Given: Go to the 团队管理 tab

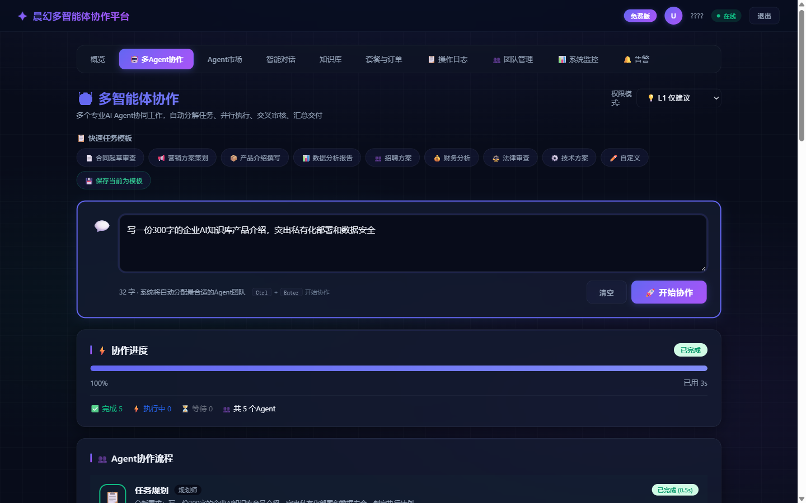Looking at the screenshot, I should (513, 59).
